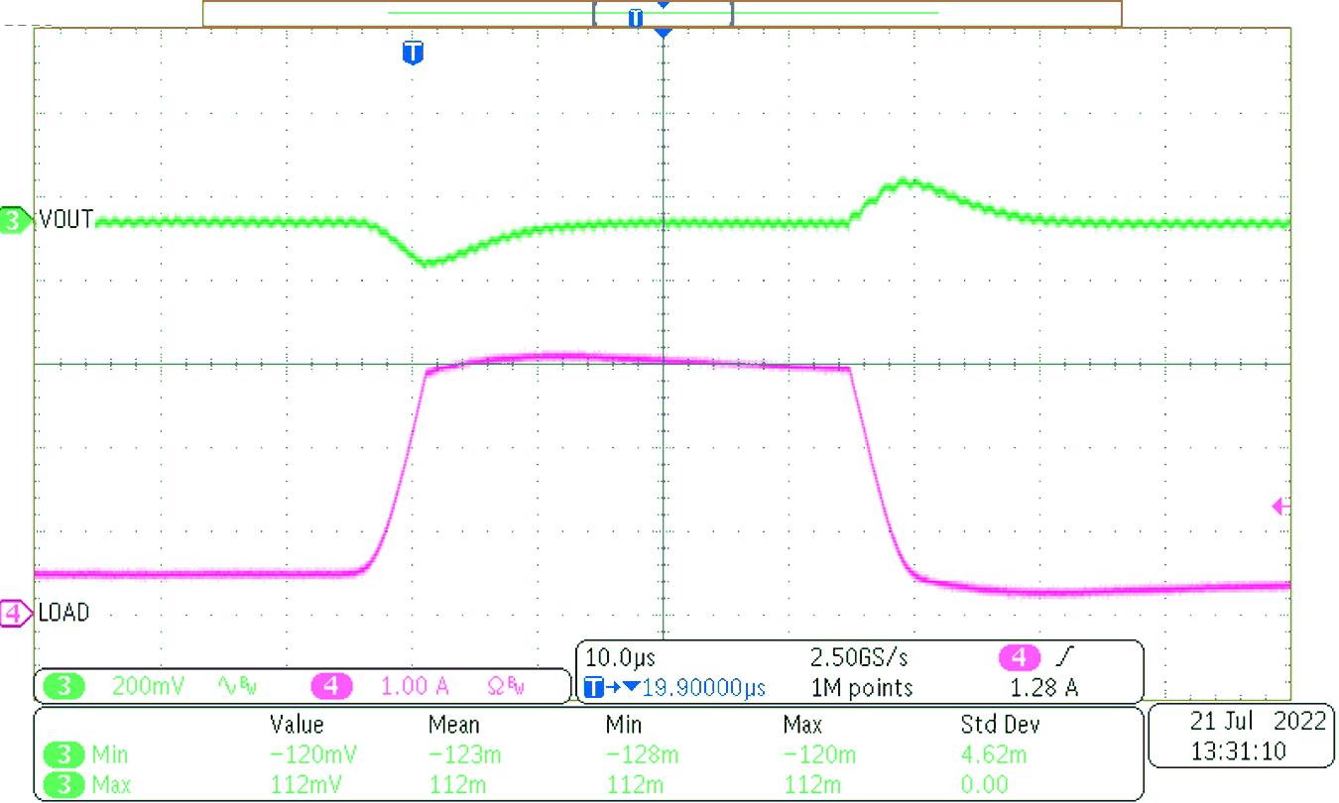Screen dimensions: 1339x803
Task: Adjust the pink trigger level arrow on right edge
Action: [1279, 506]
